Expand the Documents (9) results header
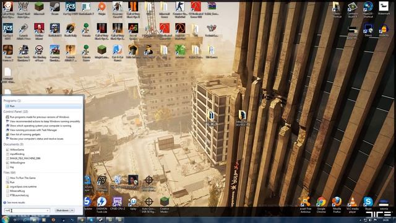396x223 pixels. 14,144
